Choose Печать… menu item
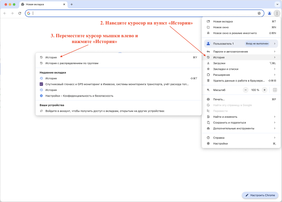This screenshot has width=282, height=202. point(241,99)
